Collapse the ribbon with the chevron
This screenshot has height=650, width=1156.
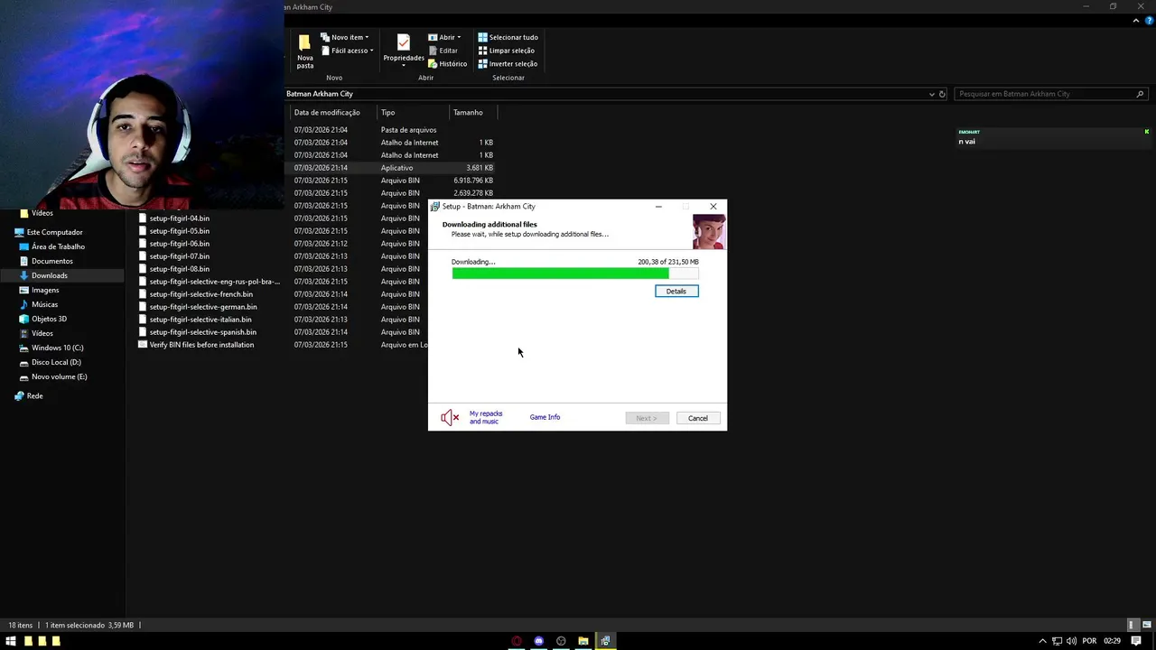pos(1137,21)
